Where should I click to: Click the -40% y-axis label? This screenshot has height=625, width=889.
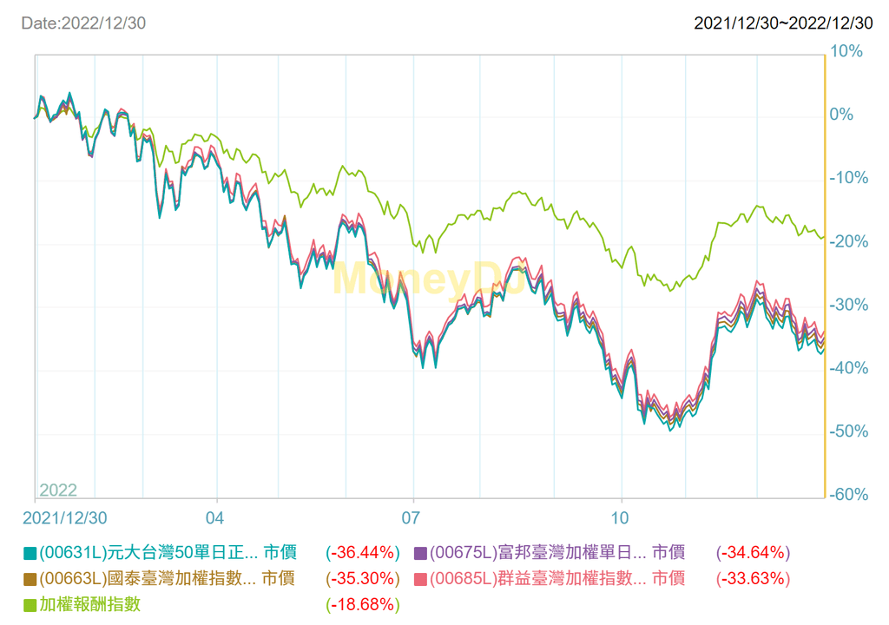[x=849, y=368]
